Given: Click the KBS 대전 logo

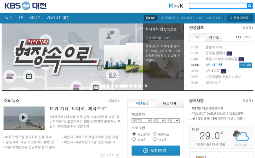Looking at the screenshot, I should click(x=23, y=6).
